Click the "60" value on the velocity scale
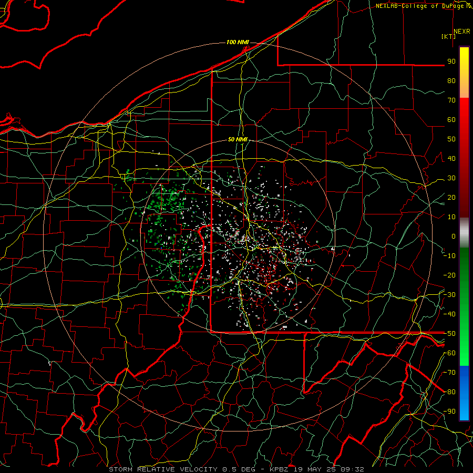The width and height of the screenshot is (473, 473). point(451,119)
